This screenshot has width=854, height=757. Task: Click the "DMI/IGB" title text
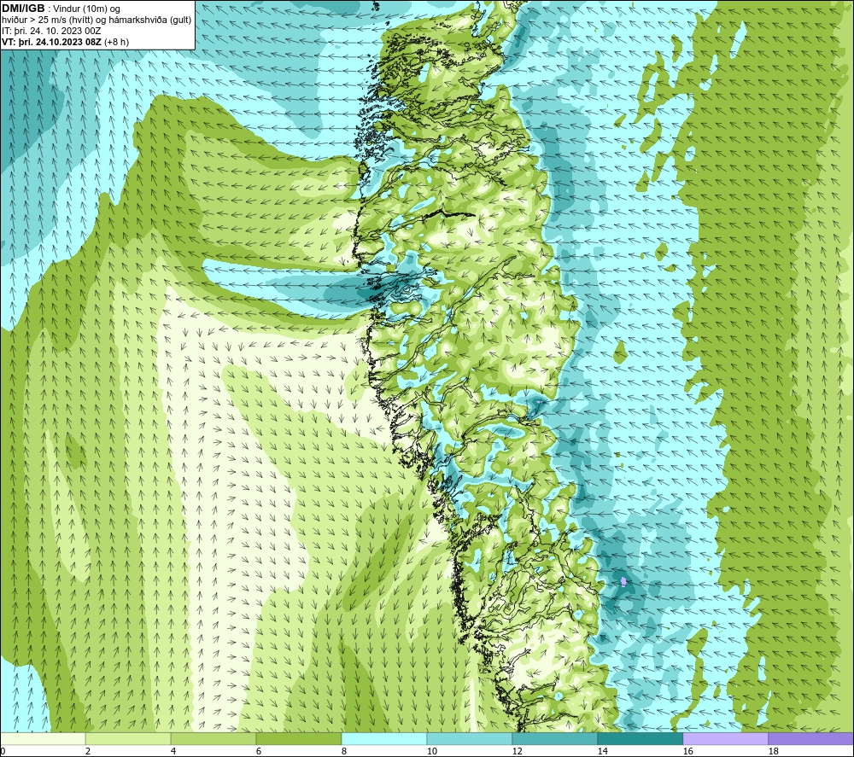pos(23,9)
